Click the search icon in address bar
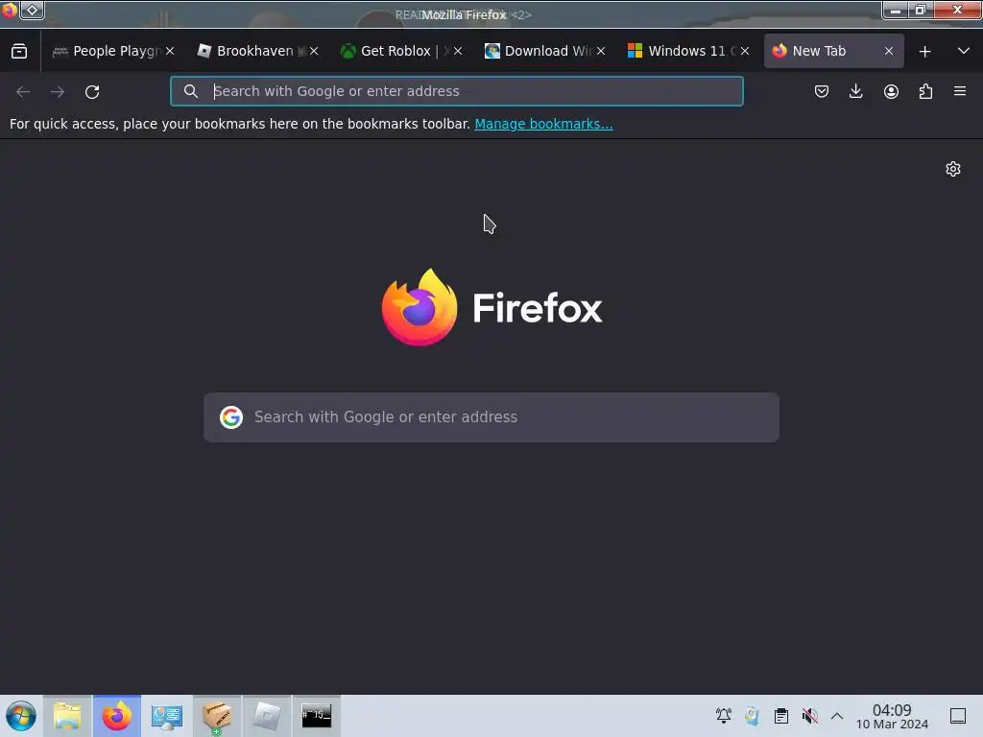 (191, 91)
